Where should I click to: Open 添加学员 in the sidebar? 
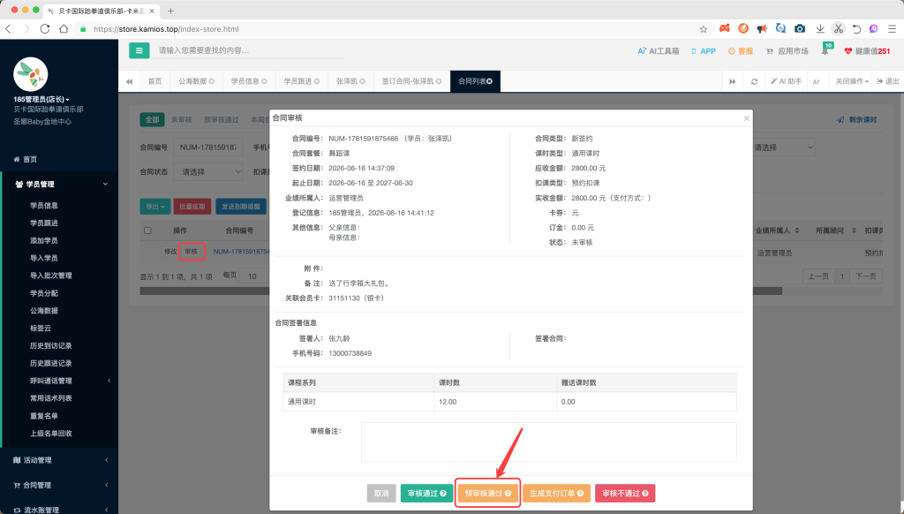pyautogui.click(x=44, y=240)
